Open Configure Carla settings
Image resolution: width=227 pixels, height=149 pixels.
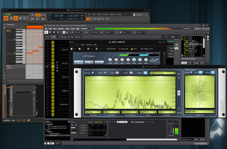[147, 49]
